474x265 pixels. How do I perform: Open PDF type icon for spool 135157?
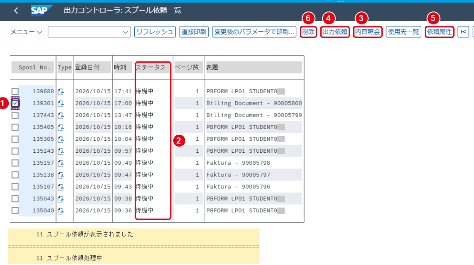click(x=61, y=163)
